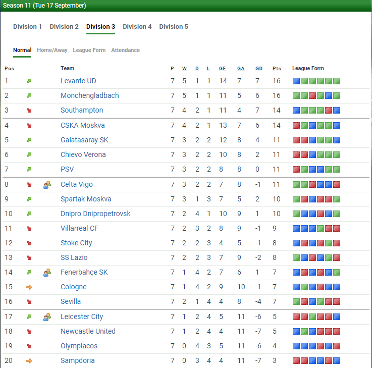The image size is (372, 368).
Task: Click Sampdoria's orange sideways arrow icon
Action: click(x=29, y=361)
